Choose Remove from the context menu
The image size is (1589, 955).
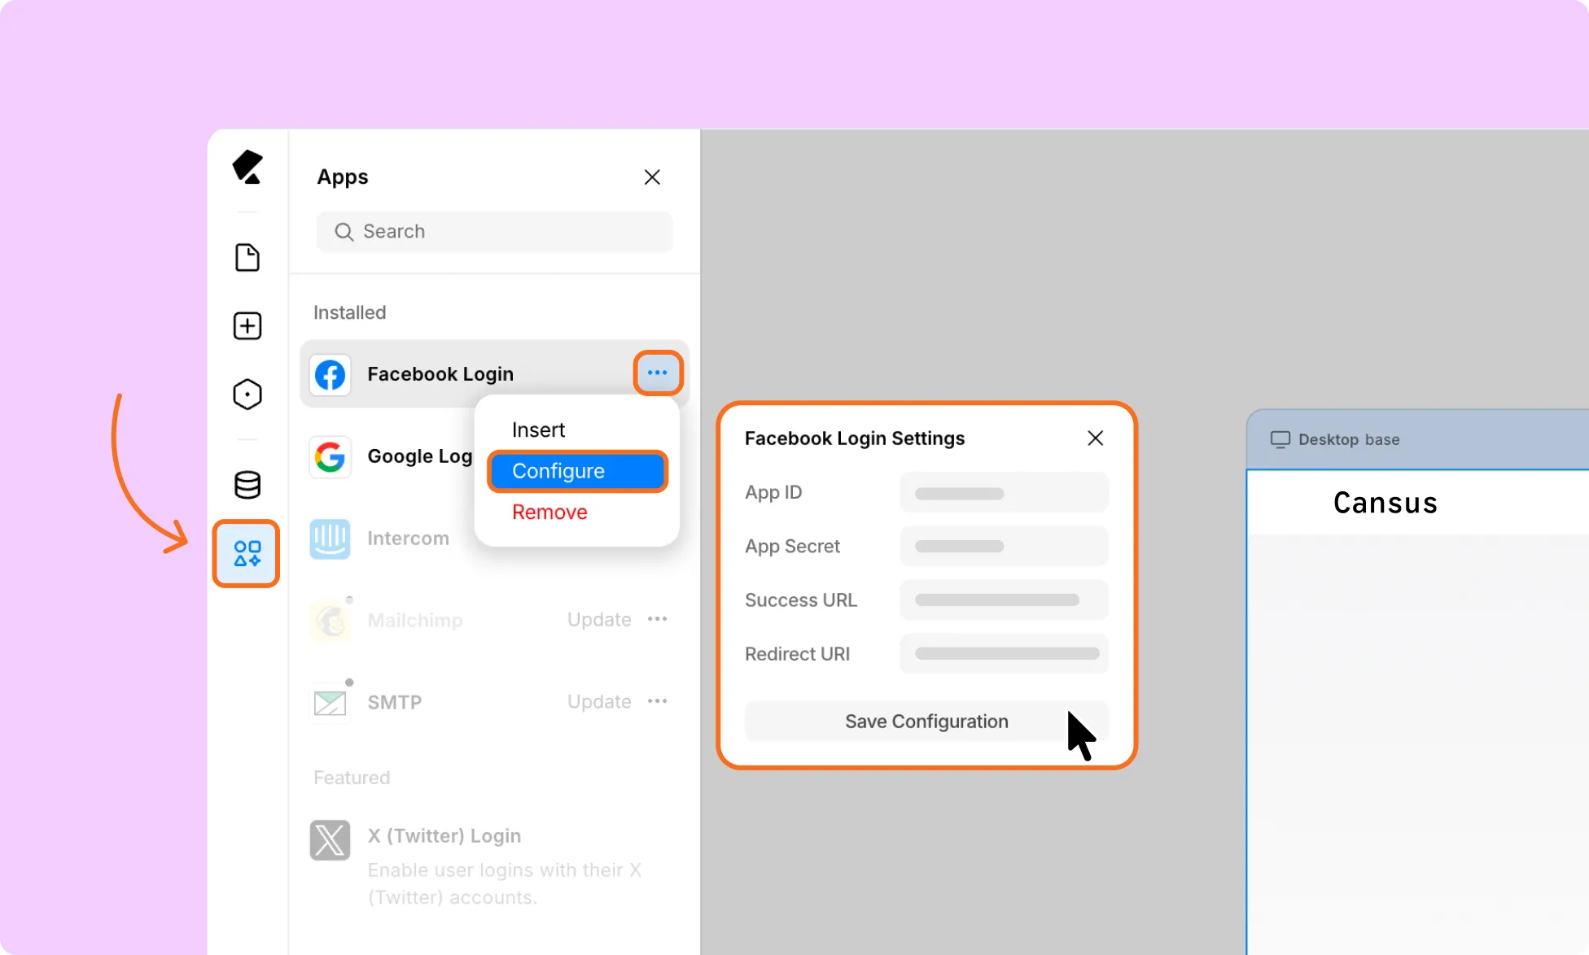(x=550, y=512)
